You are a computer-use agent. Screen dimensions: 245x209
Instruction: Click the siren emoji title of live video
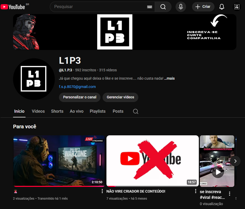pos(15,191)
